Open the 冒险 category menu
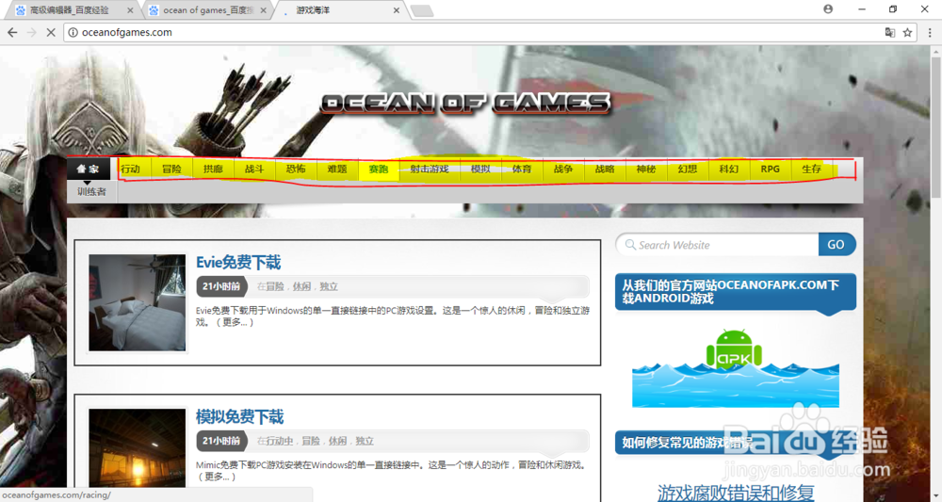The height and width of the screenshot is (502, 942). (171, 170)
